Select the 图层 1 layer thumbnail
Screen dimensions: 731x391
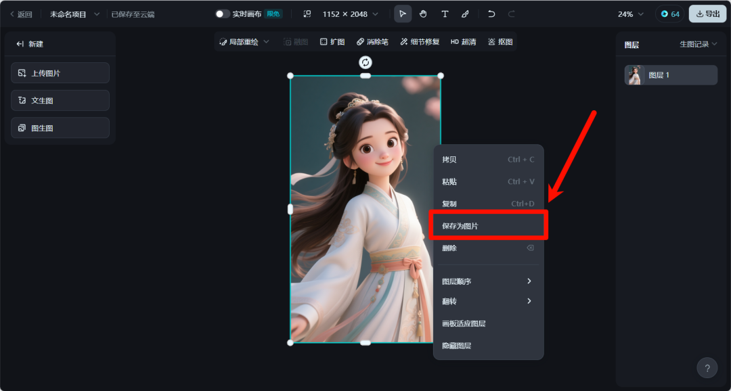[635, 75]
